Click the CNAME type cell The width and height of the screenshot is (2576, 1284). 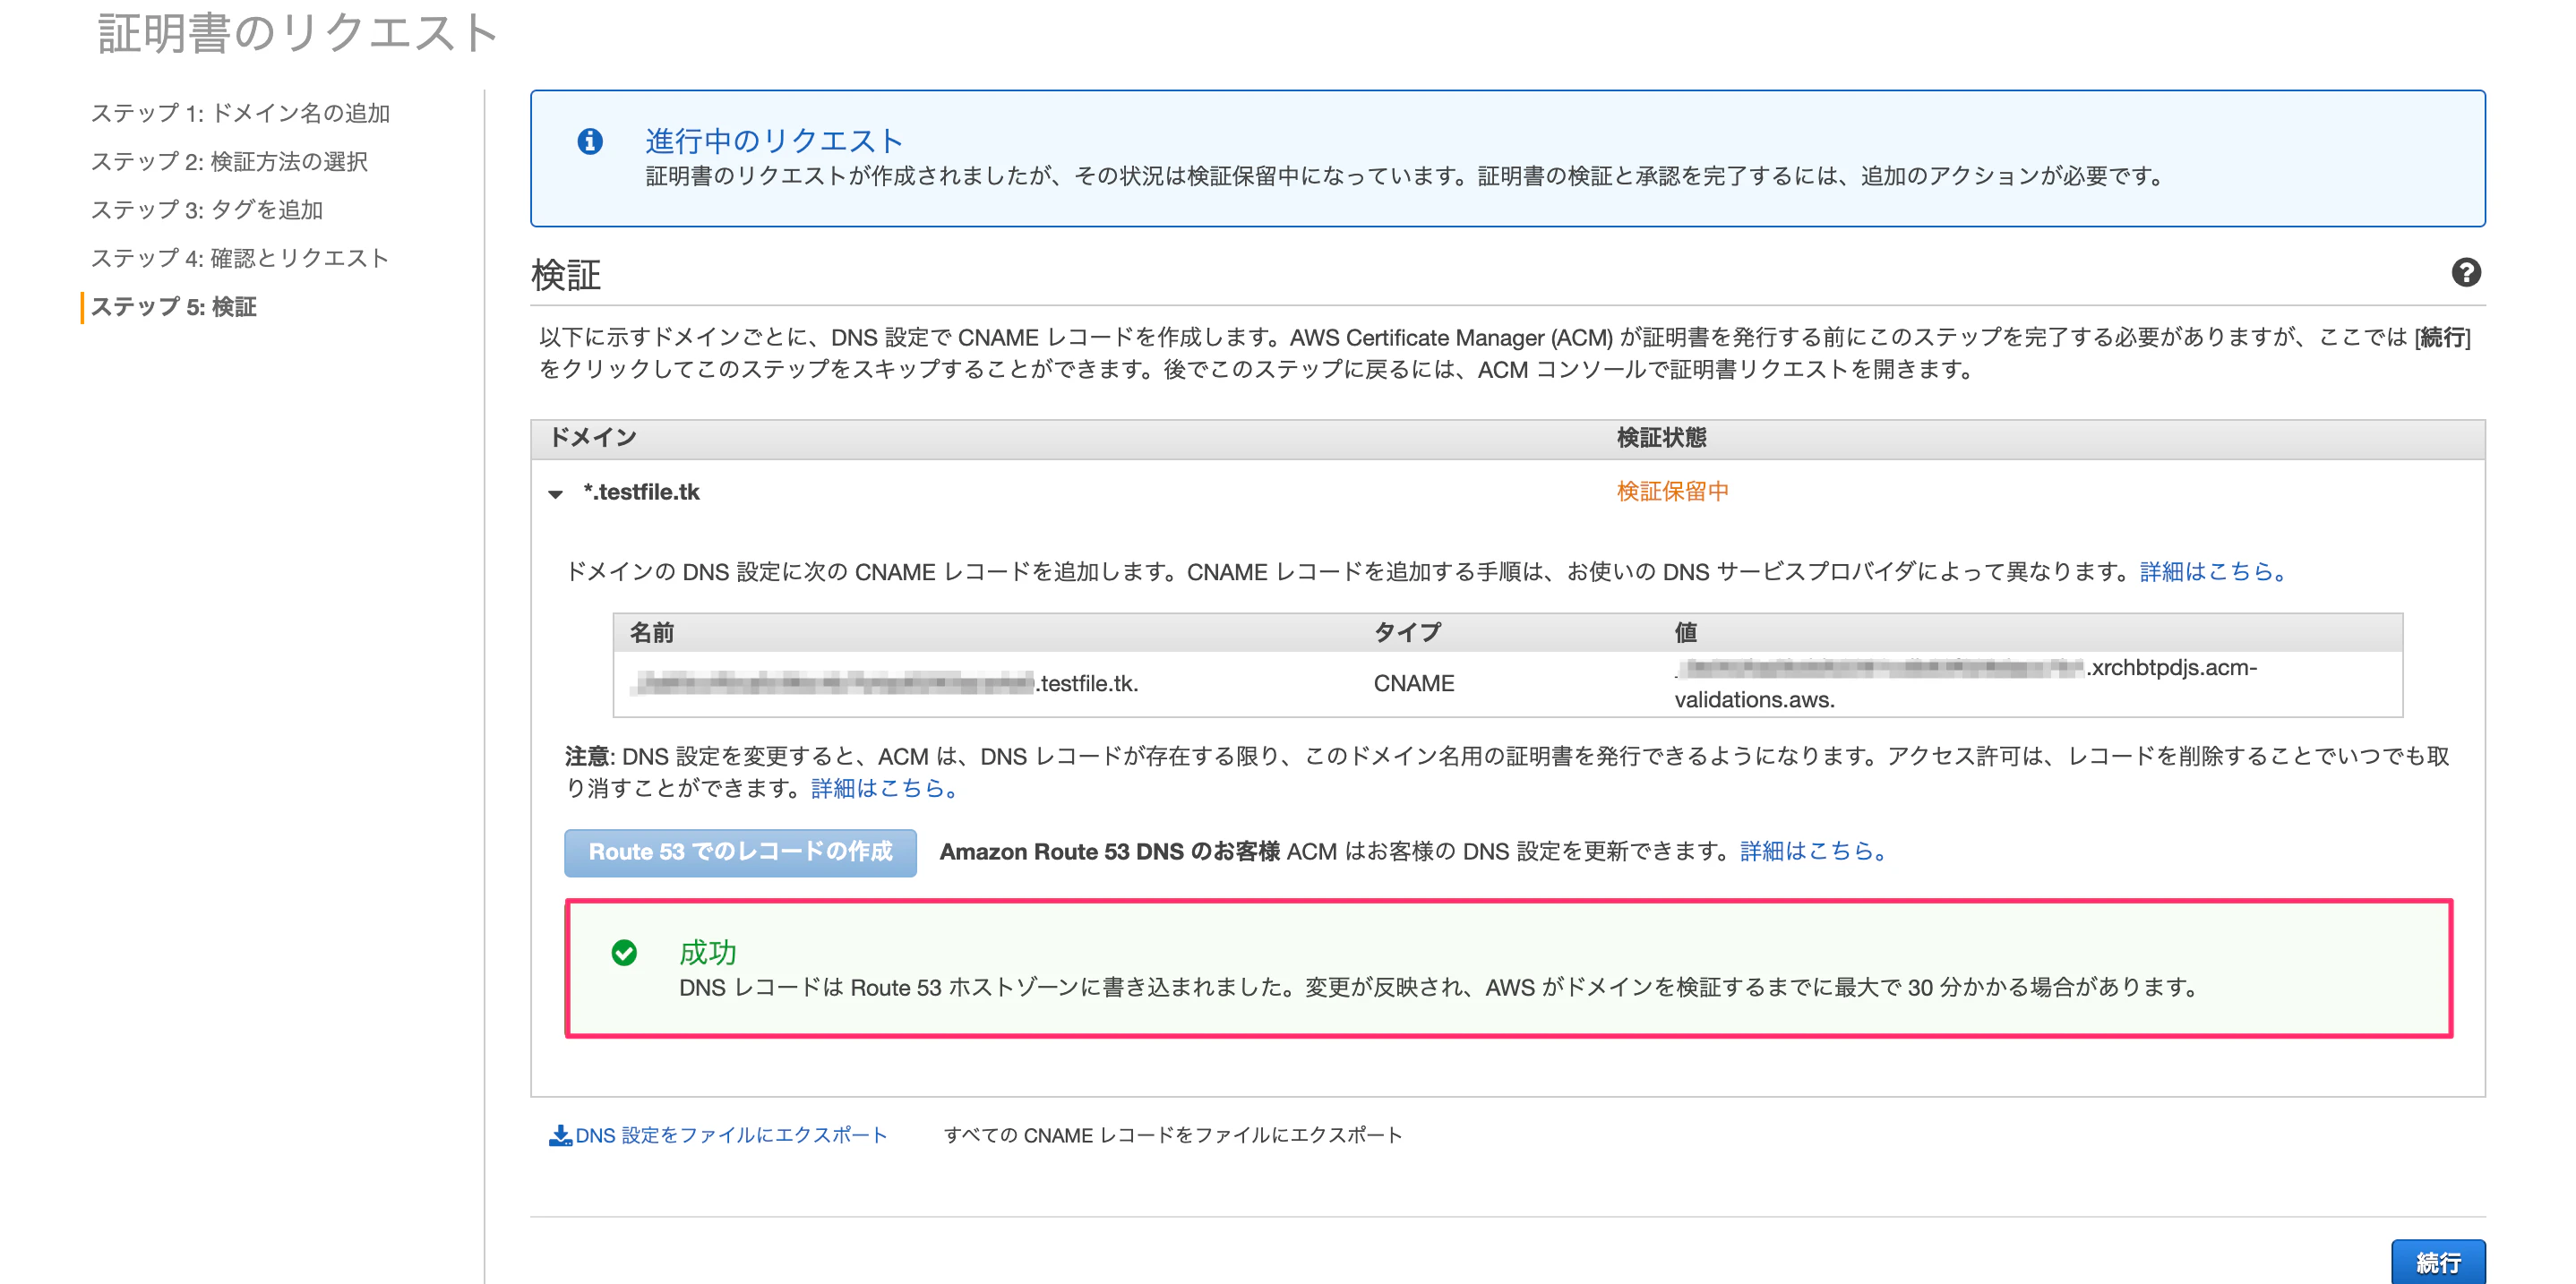tap(1413, 683)
